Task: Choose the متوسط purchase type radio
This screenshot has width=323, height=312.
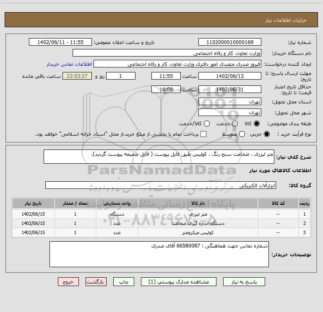Action: coord(242,134)
